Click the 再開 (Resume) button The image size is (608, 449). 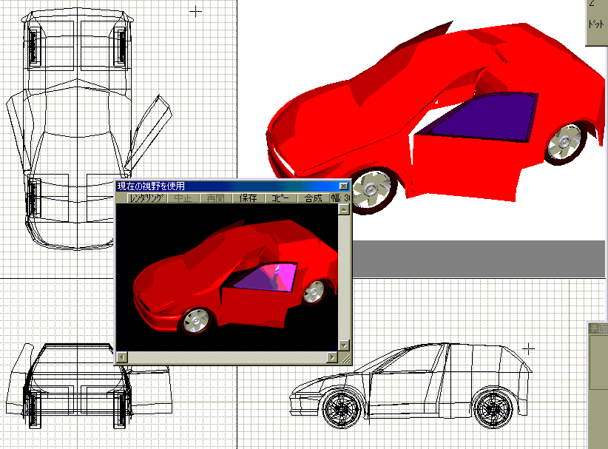[215, 198]
